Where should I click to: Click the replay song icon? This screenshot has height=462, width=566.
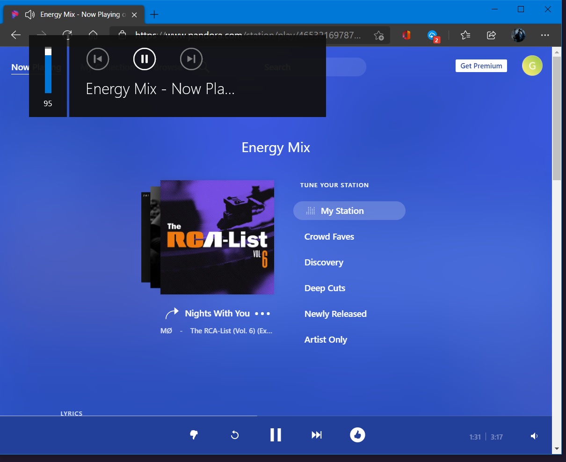[x=234, y=435]
